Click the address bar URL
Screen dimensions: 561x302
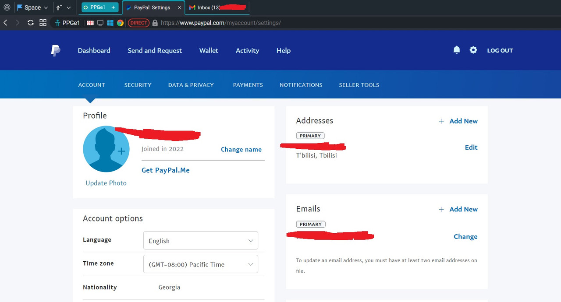point(221,23)
